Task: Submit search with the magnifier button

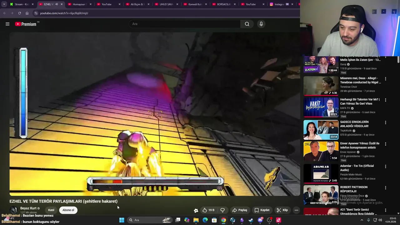Action: [247, 24]
